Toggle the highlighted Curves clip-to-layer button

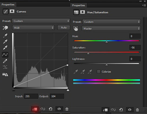[x=35, y=109]
